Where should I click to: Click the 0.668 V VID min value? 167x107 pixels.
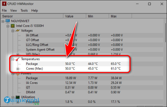93,54
